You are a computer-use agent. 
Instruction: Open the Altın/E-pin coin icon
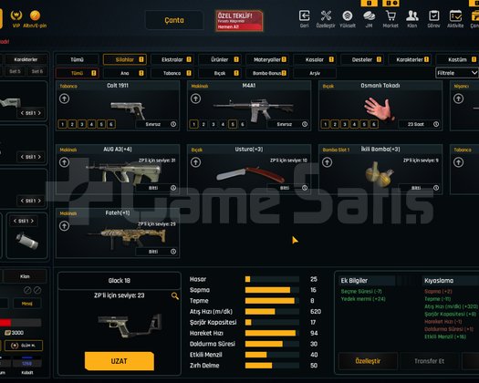point(35,16)
